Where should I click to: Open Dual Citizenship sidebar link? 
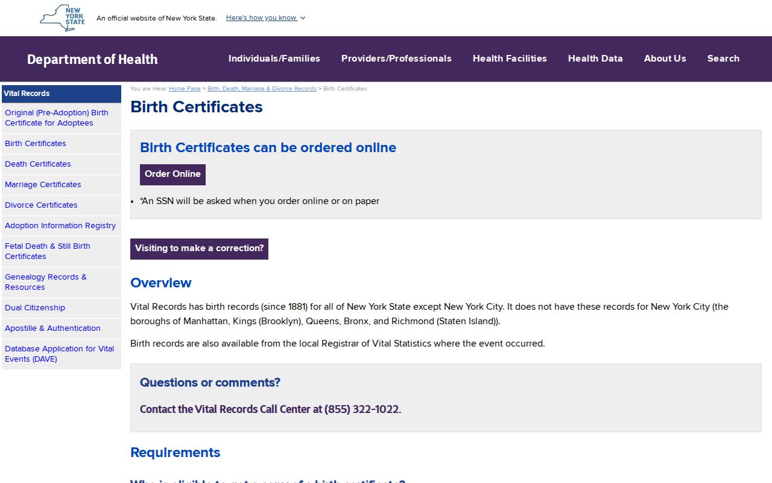[62, 308]
